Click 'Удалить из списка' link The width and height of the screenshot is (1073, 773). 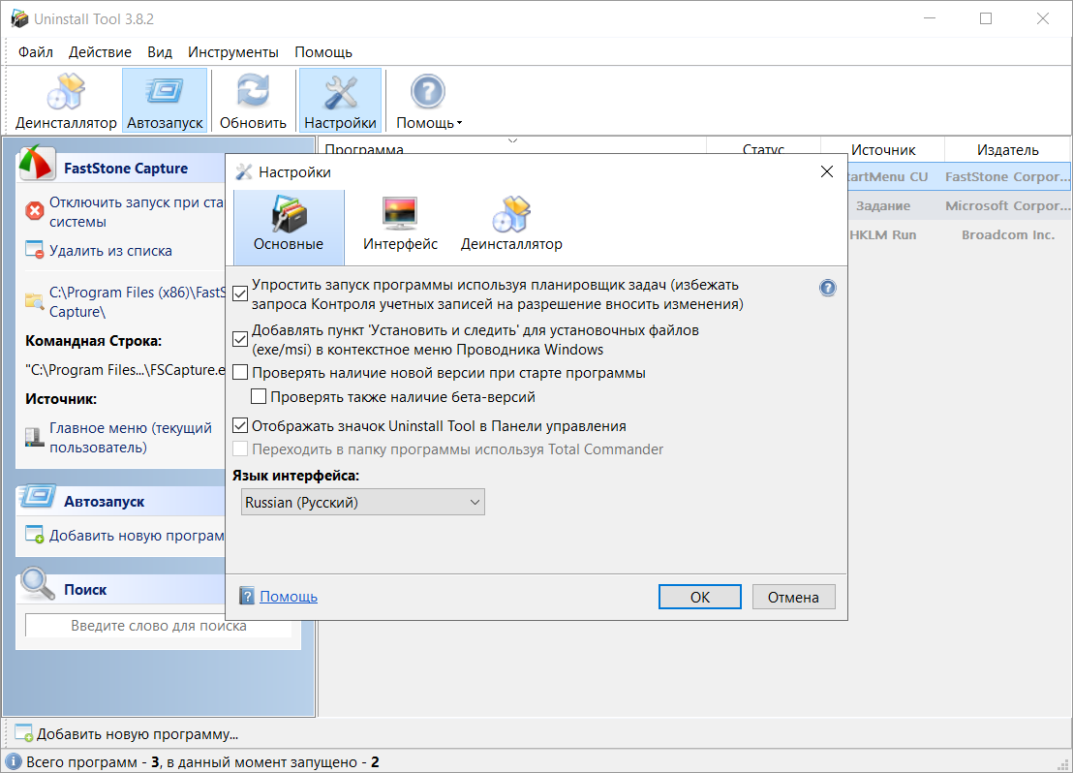coord(110,251)
